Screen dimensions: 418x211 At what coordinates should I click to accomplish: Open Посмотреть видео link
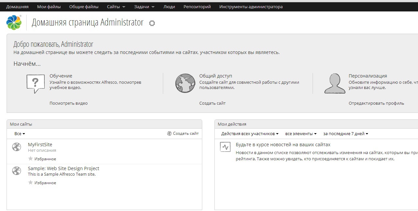click(x=69, y=103)
